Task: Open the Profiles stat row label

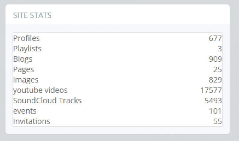Action: click(27, 38)
